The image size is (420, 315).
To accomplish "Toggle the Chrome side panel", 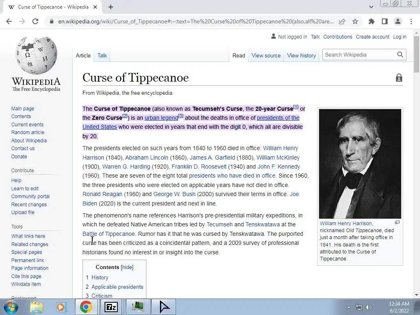I will click(385, 21).
